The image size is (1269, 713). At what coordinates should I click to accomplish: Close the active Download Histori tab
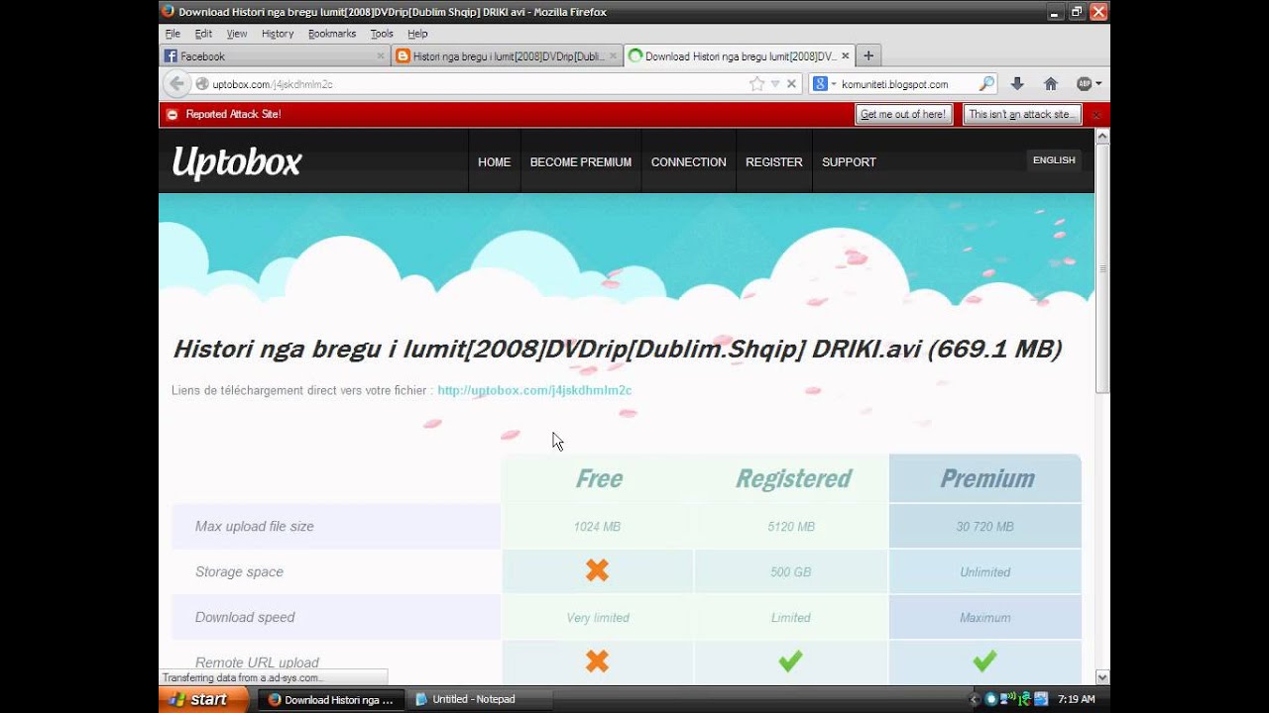coord(846,56)
